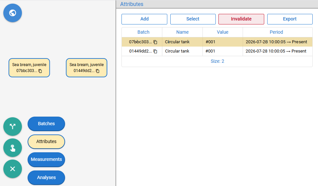
Task: Select the 01449dd2 Circular tank row
Action: [217, 51]
